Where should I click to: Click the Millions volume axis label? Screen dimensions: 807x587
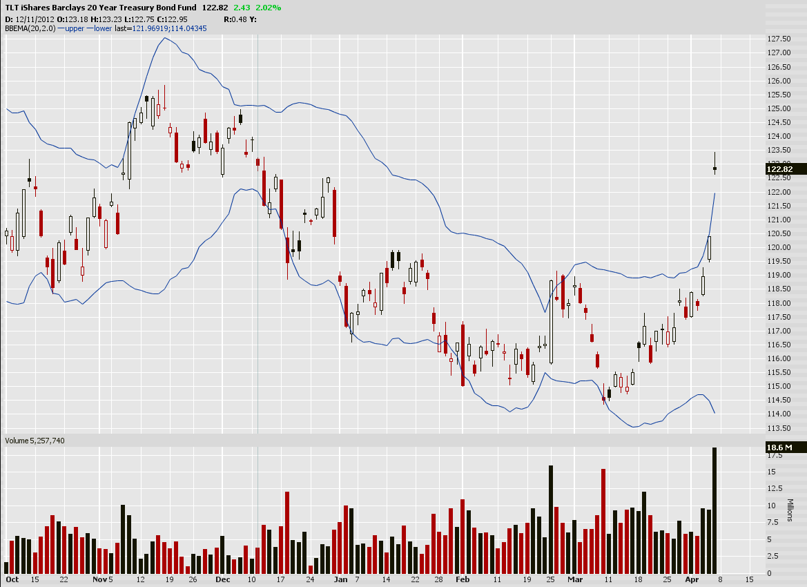(790, 510)
